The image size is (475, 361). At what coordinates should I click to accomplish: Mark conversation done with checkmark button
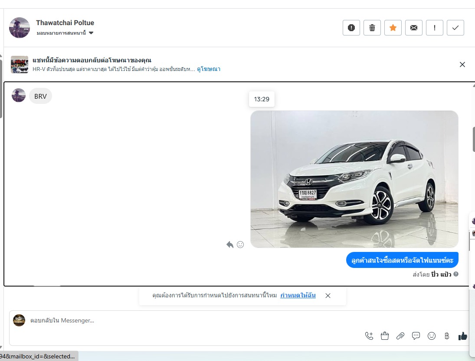[455, 28]
